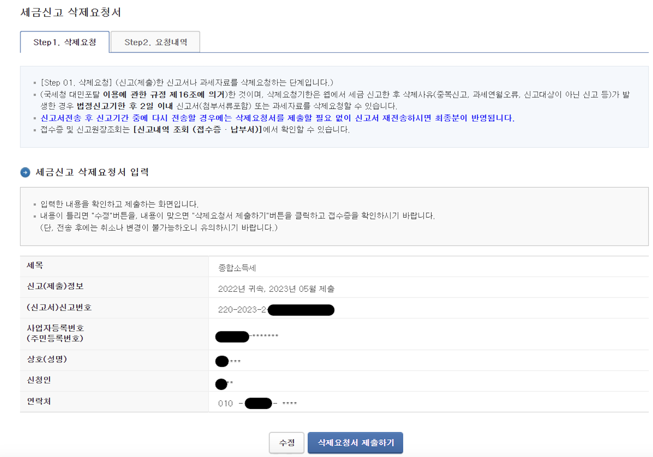
Task: Click the 세금신고 삭제요청서 입력 section heading
Action: point(92,172)
